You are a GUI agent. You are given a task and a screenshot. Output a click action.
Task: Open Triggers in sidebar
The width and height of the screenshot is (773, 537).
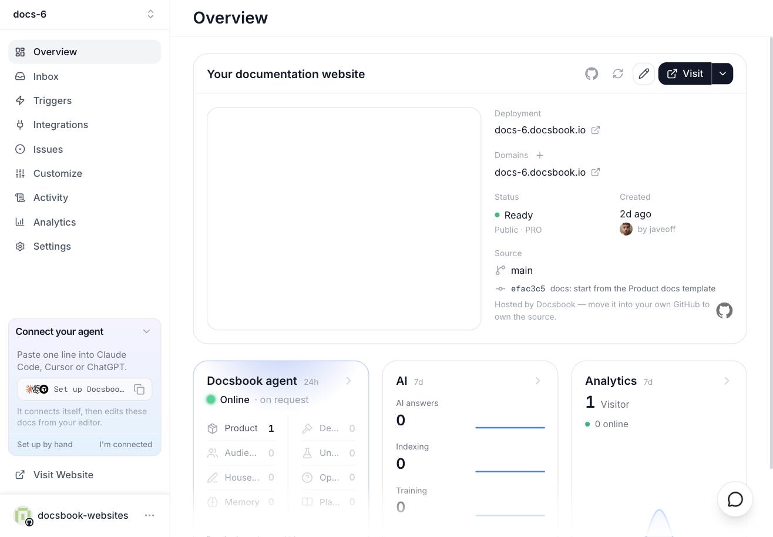click(85, 100)
